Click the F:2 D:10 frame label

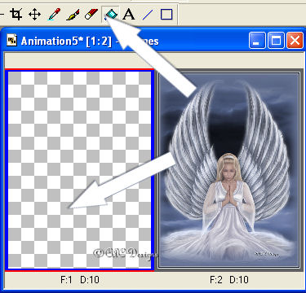pos(229,279)
